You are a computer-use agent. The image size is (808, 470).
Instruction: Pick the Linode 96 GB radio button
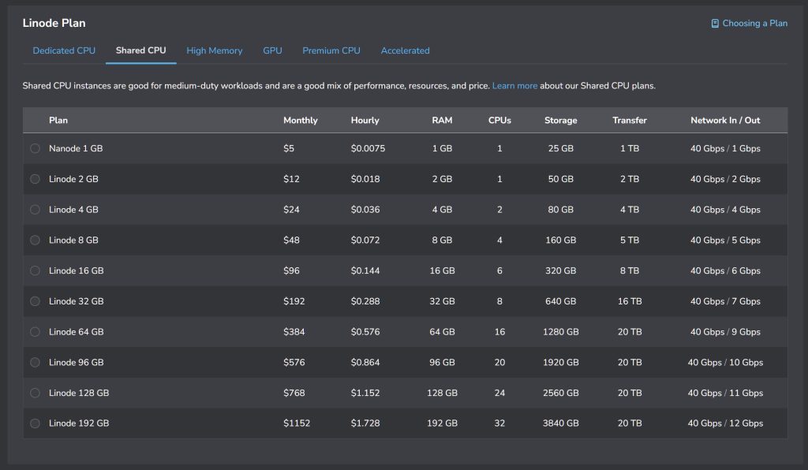pyautogui.click(x=35, y=362)
